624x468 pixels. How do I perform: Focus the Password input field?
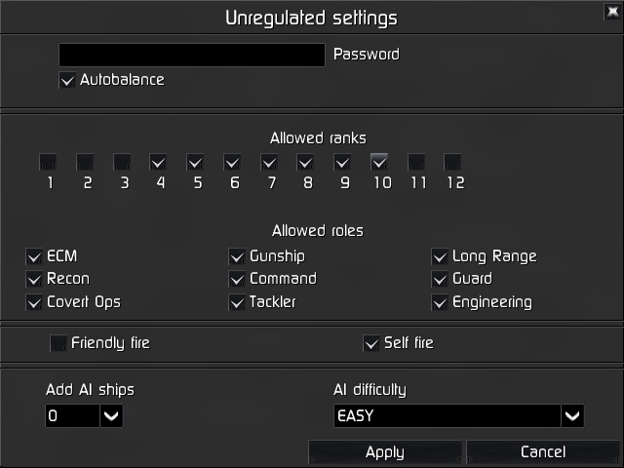point(192,55)
